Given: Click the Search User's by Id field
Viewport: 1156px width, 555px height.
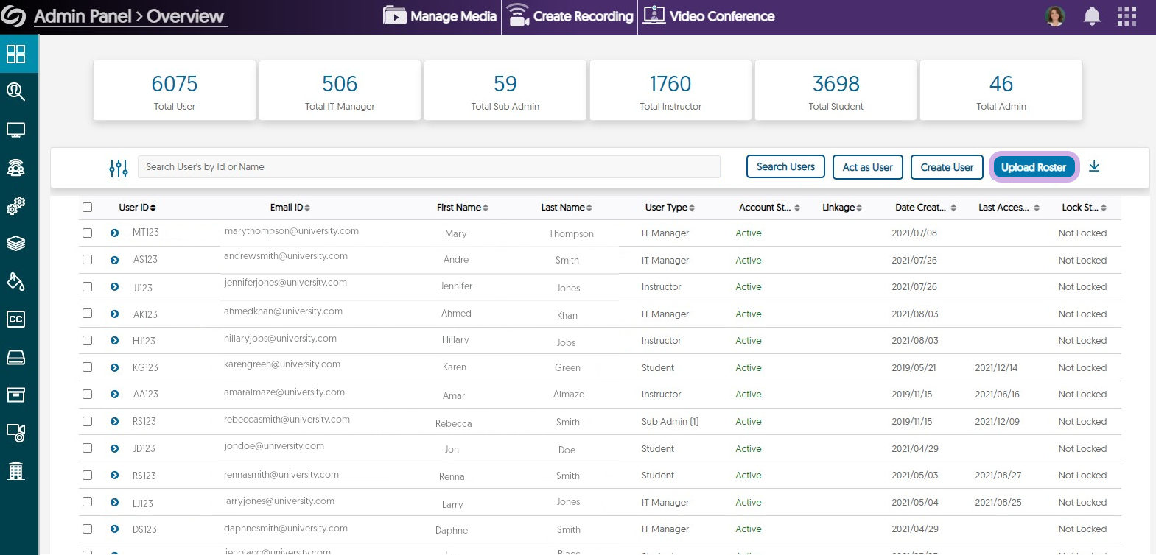Looking at the screenshot, I should coord(429,167).
